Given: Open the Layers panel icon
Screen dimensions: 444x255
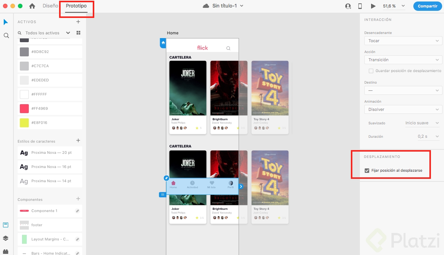Looking at the screenshot, I should 6,238.
